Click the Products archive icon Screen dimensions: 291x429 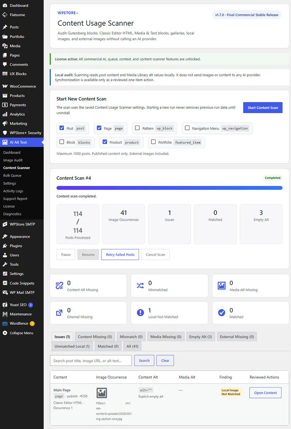tap(5, 95)
